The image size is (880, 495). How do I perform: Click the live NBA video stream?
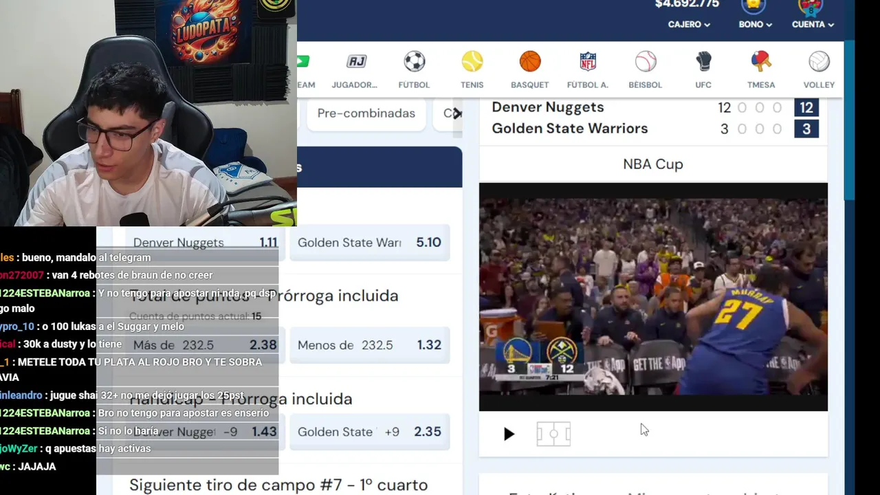[653, 297]
